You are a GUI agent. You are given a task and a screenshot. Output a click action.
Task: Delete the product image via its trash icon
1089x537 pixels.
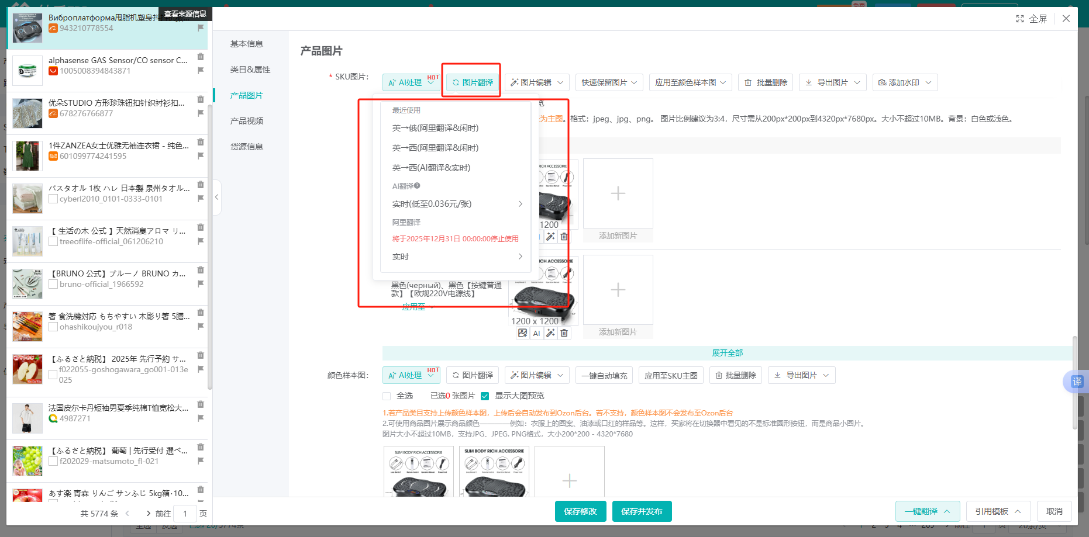[564, 333]
